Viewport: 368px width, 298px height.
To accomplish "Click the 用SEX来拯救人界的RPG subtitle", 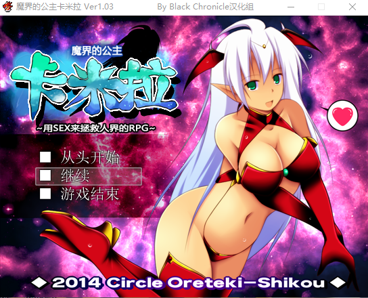I will tap(96, 128).
